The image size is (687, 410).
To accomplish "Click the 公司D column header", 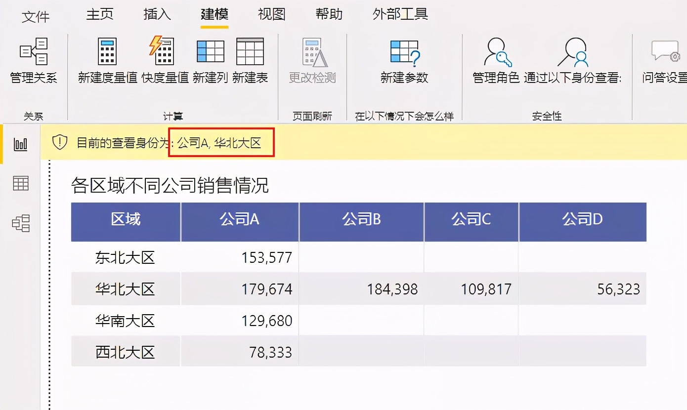I will 583,222.
